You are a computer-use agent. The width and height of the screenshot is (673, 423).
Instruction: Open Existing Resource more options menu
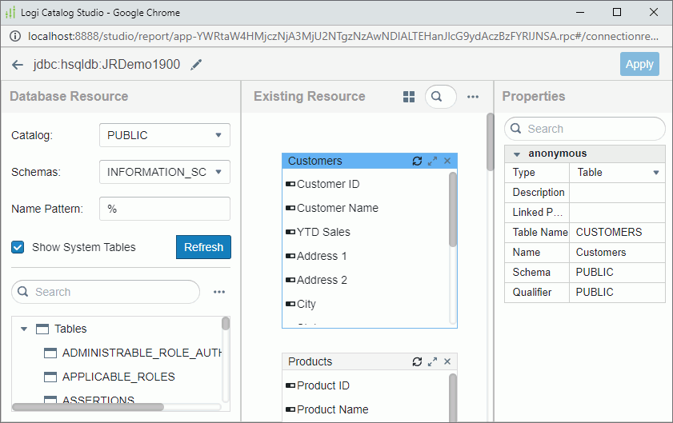tap(473, 97)
